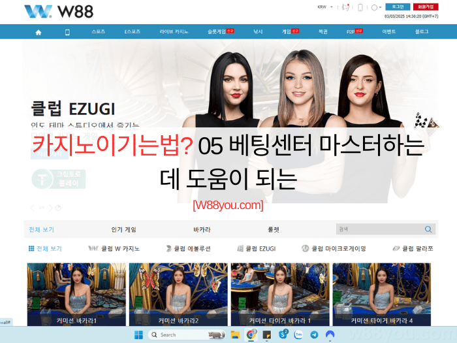Switch to Chrome in the taskbar
Image resolution: width=457 pixels, height=343 pixels.
pyautogui.click(x=251, y=335)
